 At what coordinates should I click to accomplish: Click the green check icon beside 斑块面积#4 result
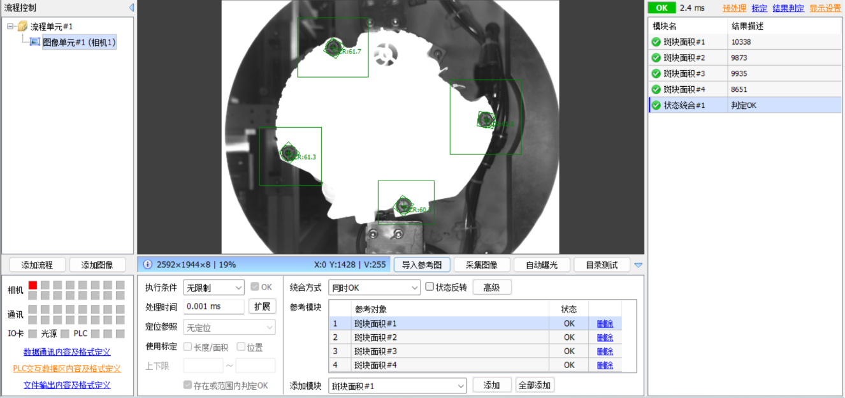coord(656,89)
